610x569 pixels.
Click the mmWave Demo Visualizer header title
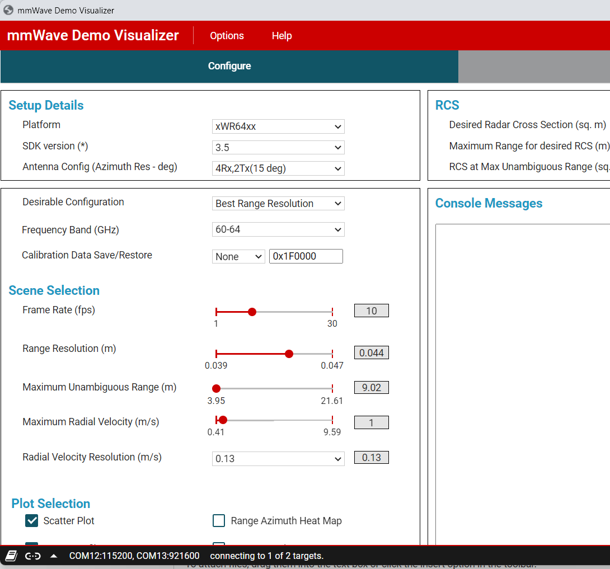coord(93,35)
